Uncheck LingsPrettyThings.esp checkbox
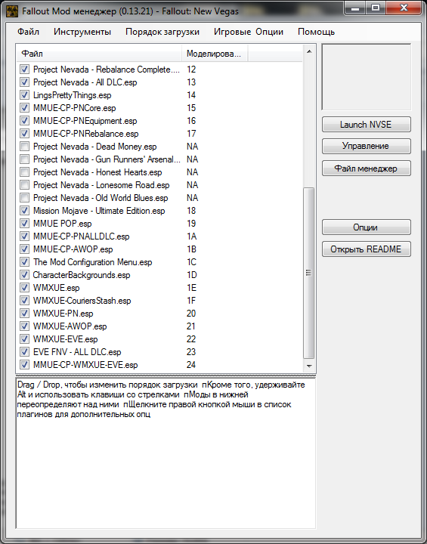427x544 pixels. click(24, 95)
